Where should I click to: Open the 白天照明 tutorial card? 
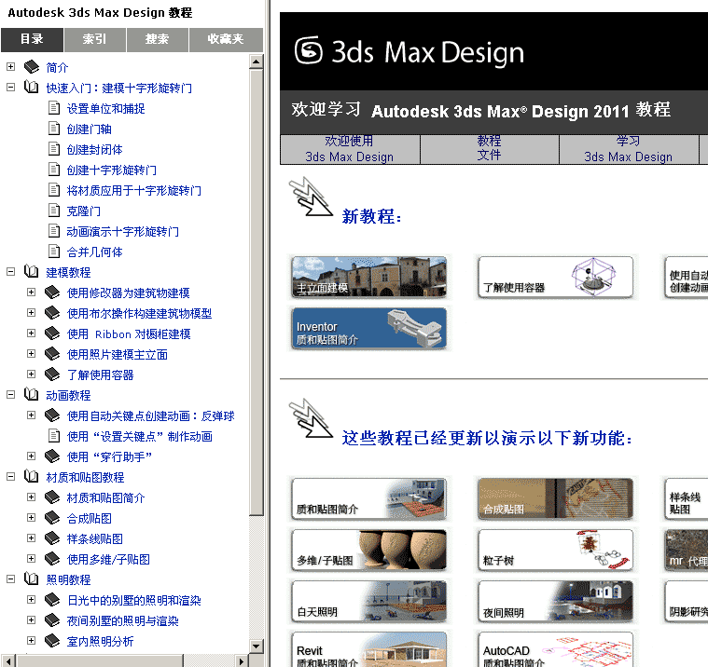click(368, 601)
